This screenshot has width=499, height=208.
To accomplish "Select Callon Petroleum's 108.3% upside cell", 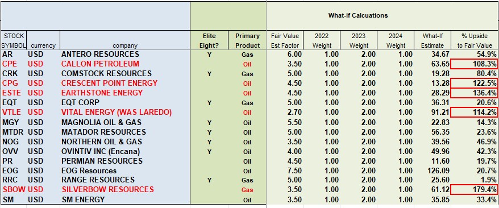I will [x=474, y=64].
